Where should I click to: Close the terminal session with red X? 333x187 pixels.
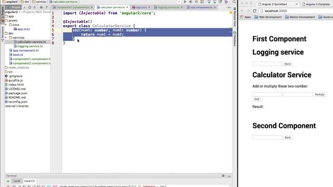[8, 186]
